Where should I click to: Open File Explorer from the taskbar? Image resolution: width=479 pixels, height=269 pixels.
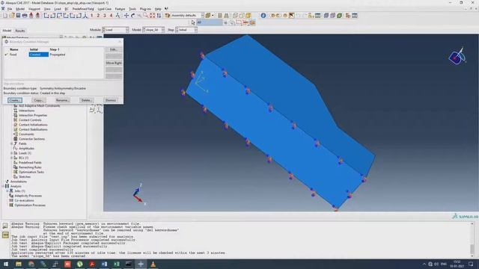19,264
